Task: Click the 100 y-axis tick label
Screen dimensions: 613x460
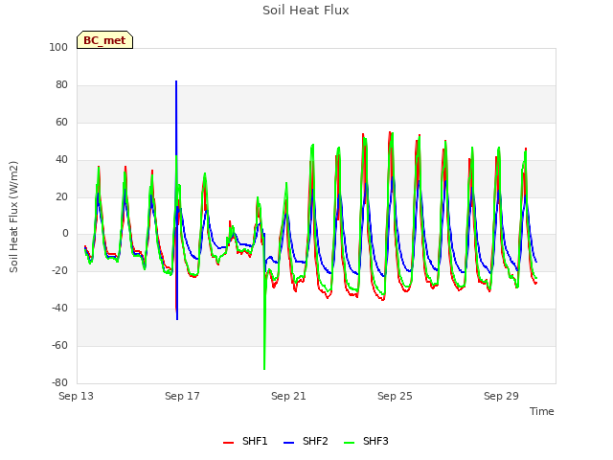Action: [58, 47]
